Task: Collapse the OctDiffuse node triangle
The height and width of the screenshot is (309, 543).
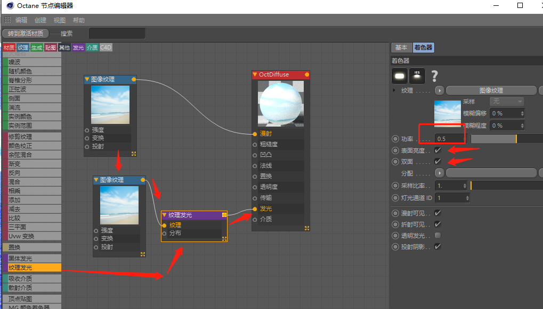Action: coord(255,74)
